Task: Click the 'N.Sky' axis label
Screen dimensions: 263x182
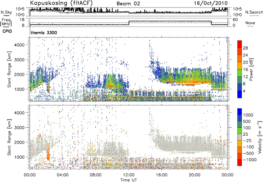Action: tap(6, 12)
